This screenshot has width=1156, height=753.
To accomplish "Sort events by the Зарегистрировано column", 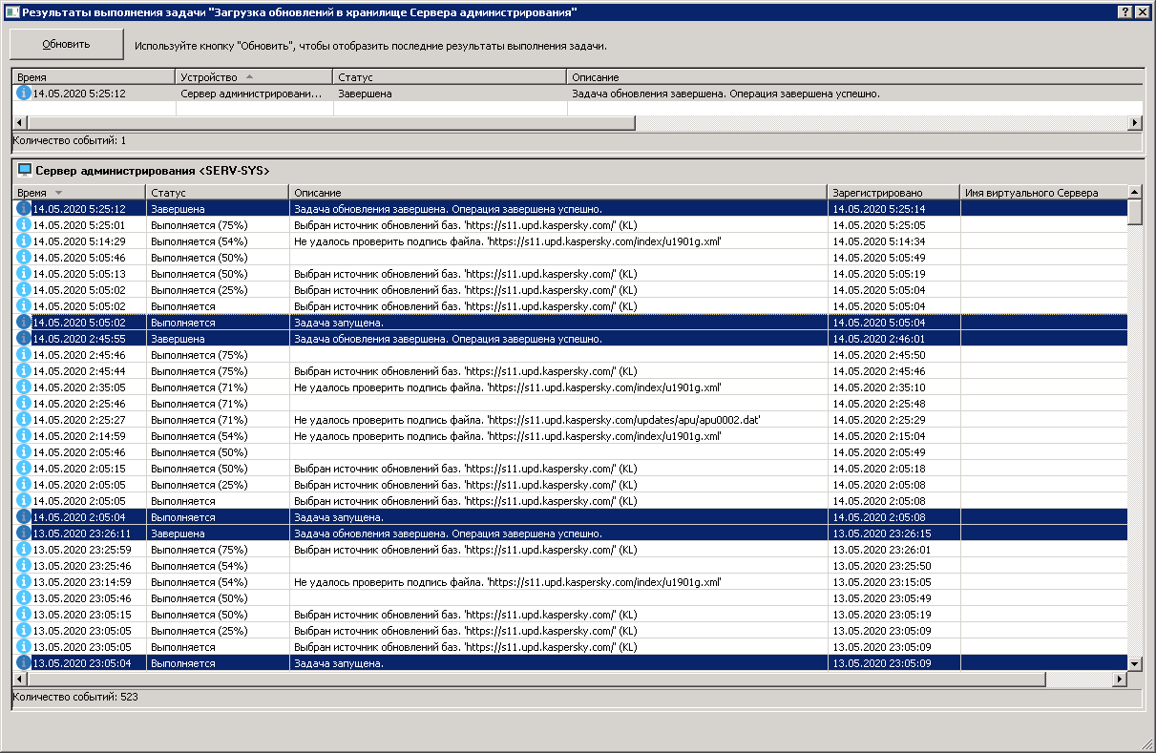I will tap(893, 193).
